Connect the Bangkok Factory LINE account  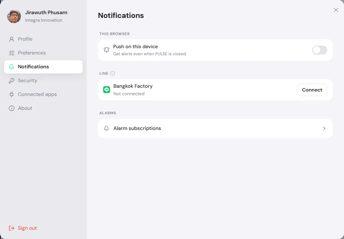click(312, 90)
